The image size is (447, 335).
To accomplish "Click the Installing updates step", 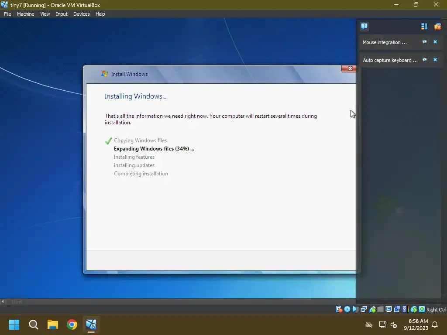I will coord(134,165).
